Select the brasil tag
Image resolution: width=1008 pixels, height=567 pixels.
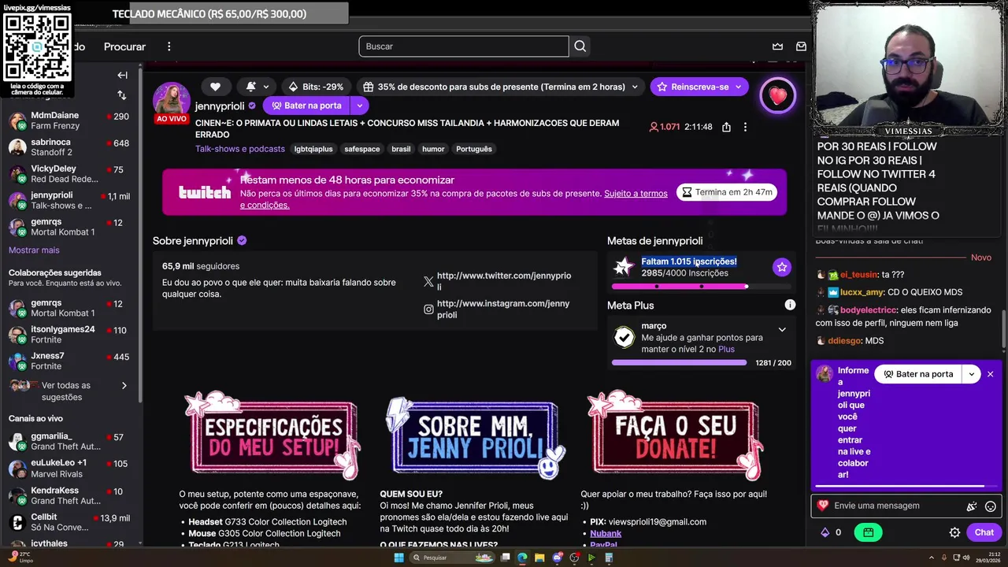pos(401,149)
